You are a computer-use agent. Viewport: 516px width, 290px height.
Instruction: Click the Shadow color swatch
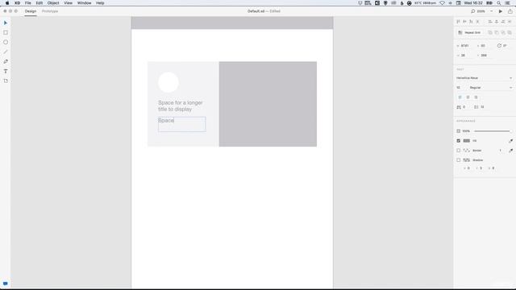[467, 160]
